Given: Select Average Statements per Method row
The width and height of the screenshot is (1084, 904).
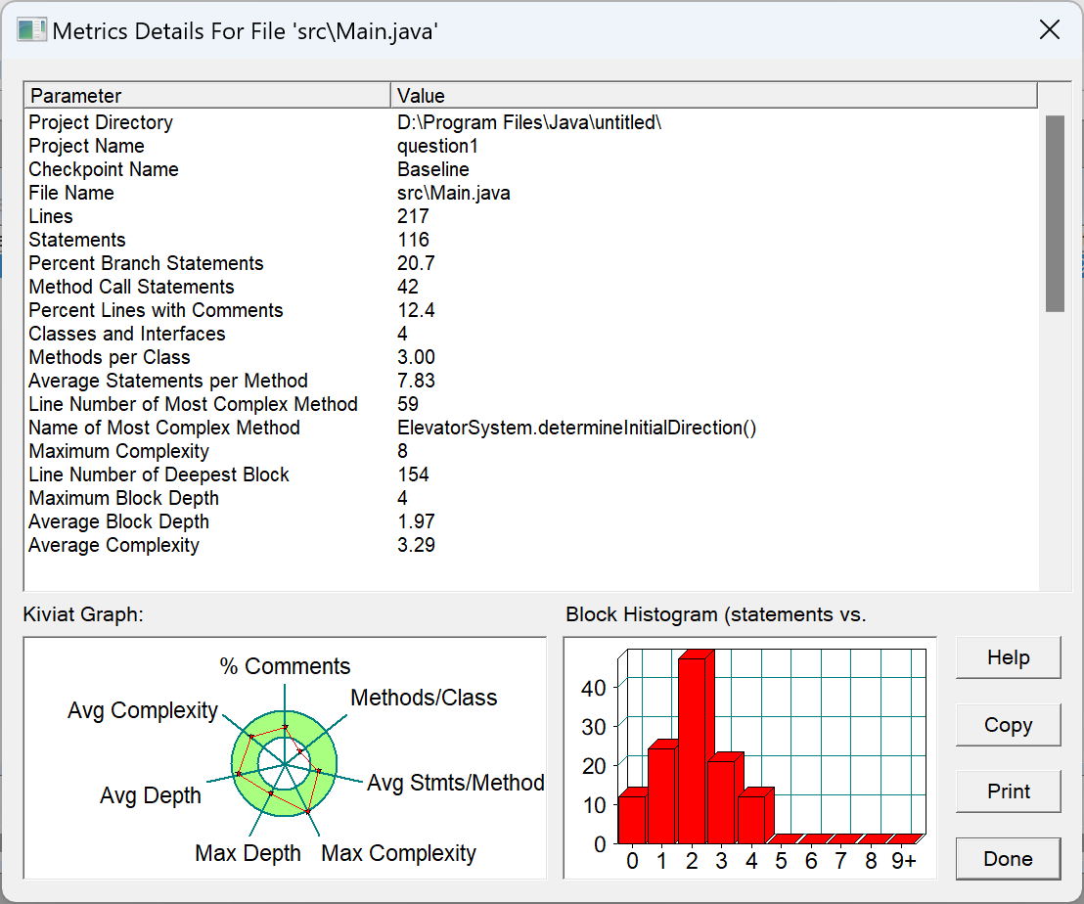Looking at the screenshot, I should pyautogui.click(x=531, y=381).
